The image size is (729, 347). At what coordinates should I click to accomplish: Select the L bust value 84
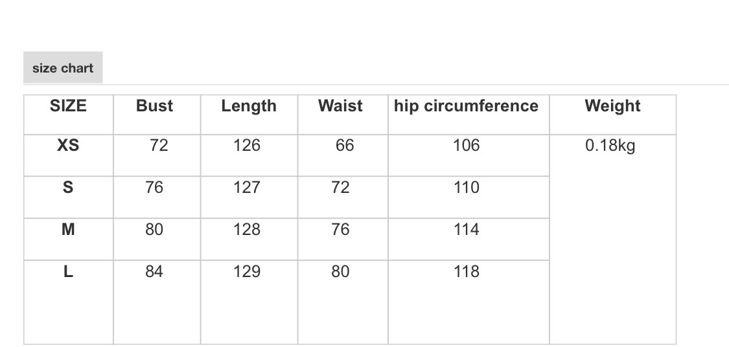click(x=154, y=271)
